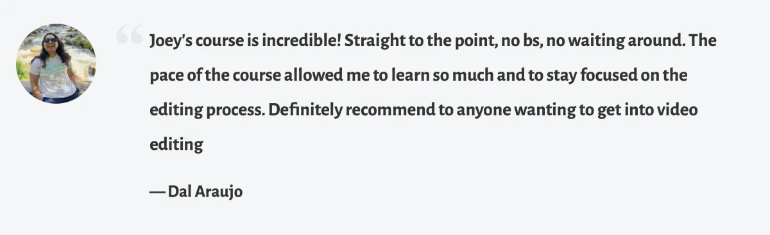
Task: Click the last word "editing" of the quote
Action: pos(176,145)
